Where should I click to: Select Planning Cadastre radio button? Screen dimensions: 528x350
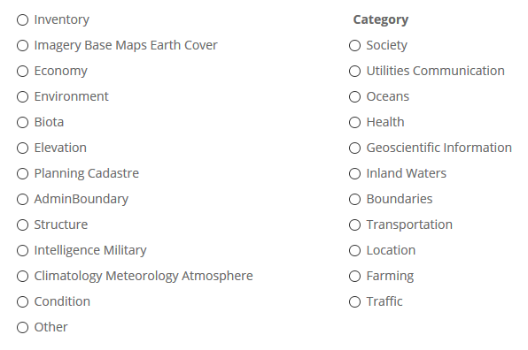22,173
